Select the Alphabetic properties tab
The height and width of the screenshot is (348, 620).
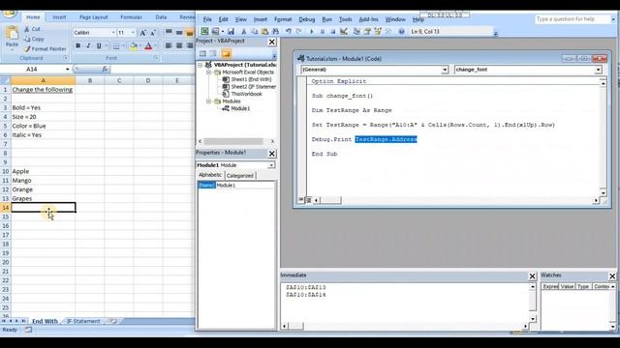point(210,175)
